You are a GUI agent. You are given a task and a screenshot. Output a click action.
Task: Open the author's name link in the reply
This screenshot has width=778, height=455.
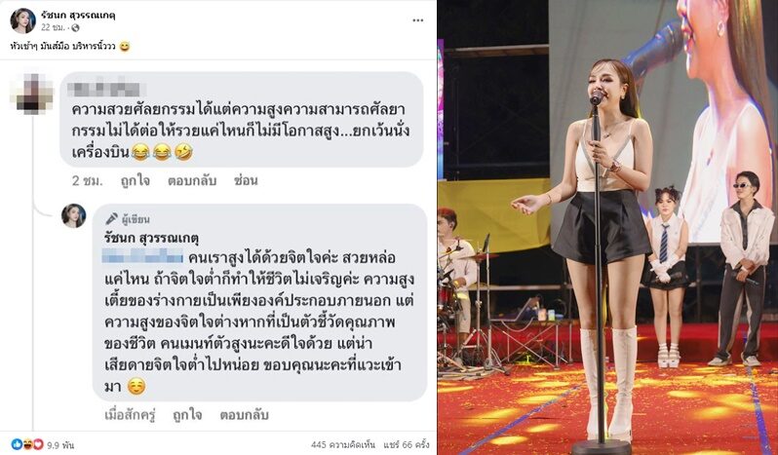pos(151,239)
